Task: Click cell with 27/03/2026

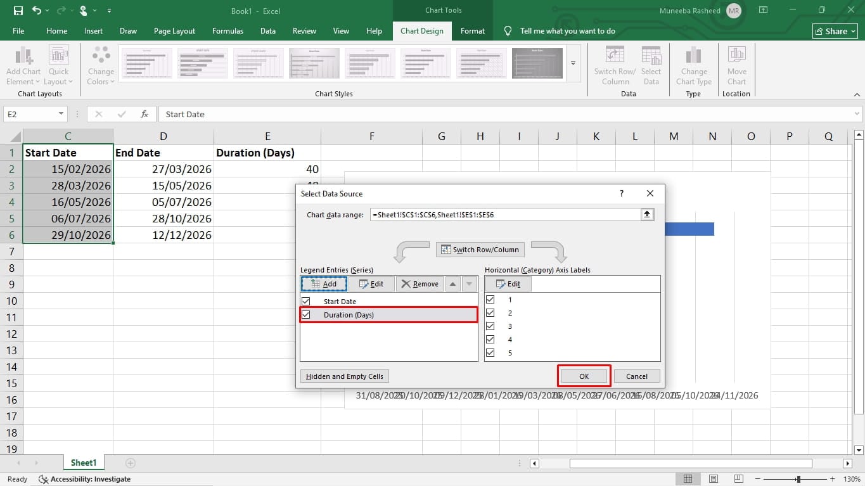Action: point(163,169)
